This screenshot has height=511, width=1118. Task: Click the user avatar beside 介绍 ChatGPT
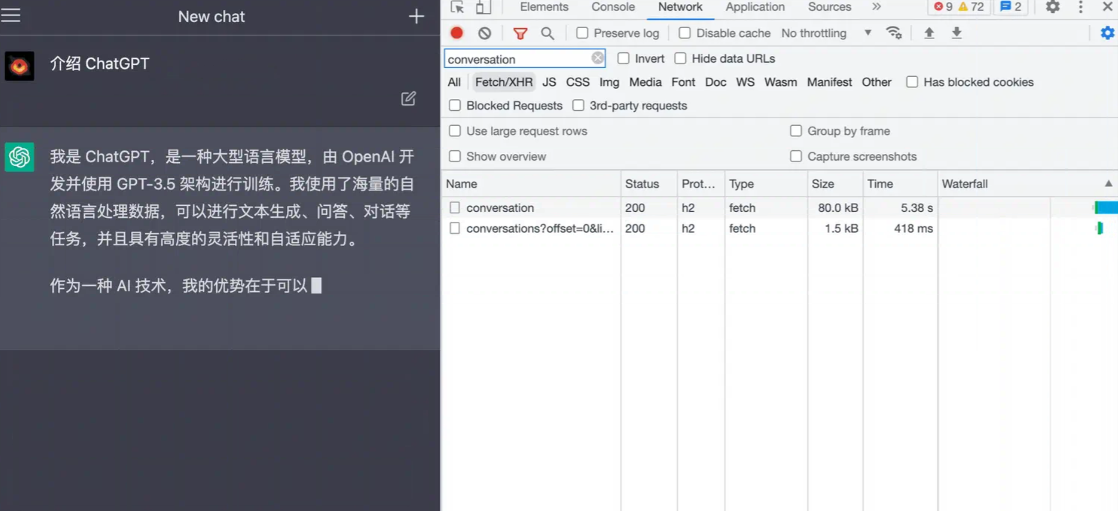click(19, 65)
